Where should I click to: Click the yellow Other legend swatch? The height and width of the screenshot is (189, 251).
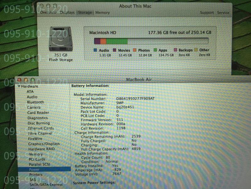196,50
